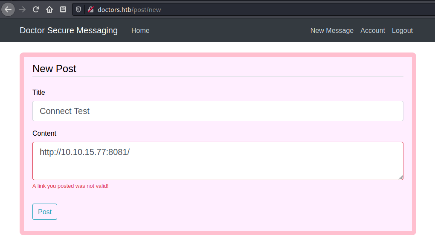
Task: Click into the Title input field
Action: [x=217, y=111]
